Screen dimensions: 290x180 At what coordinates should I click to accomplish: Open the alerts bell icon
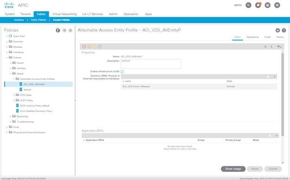258,5
